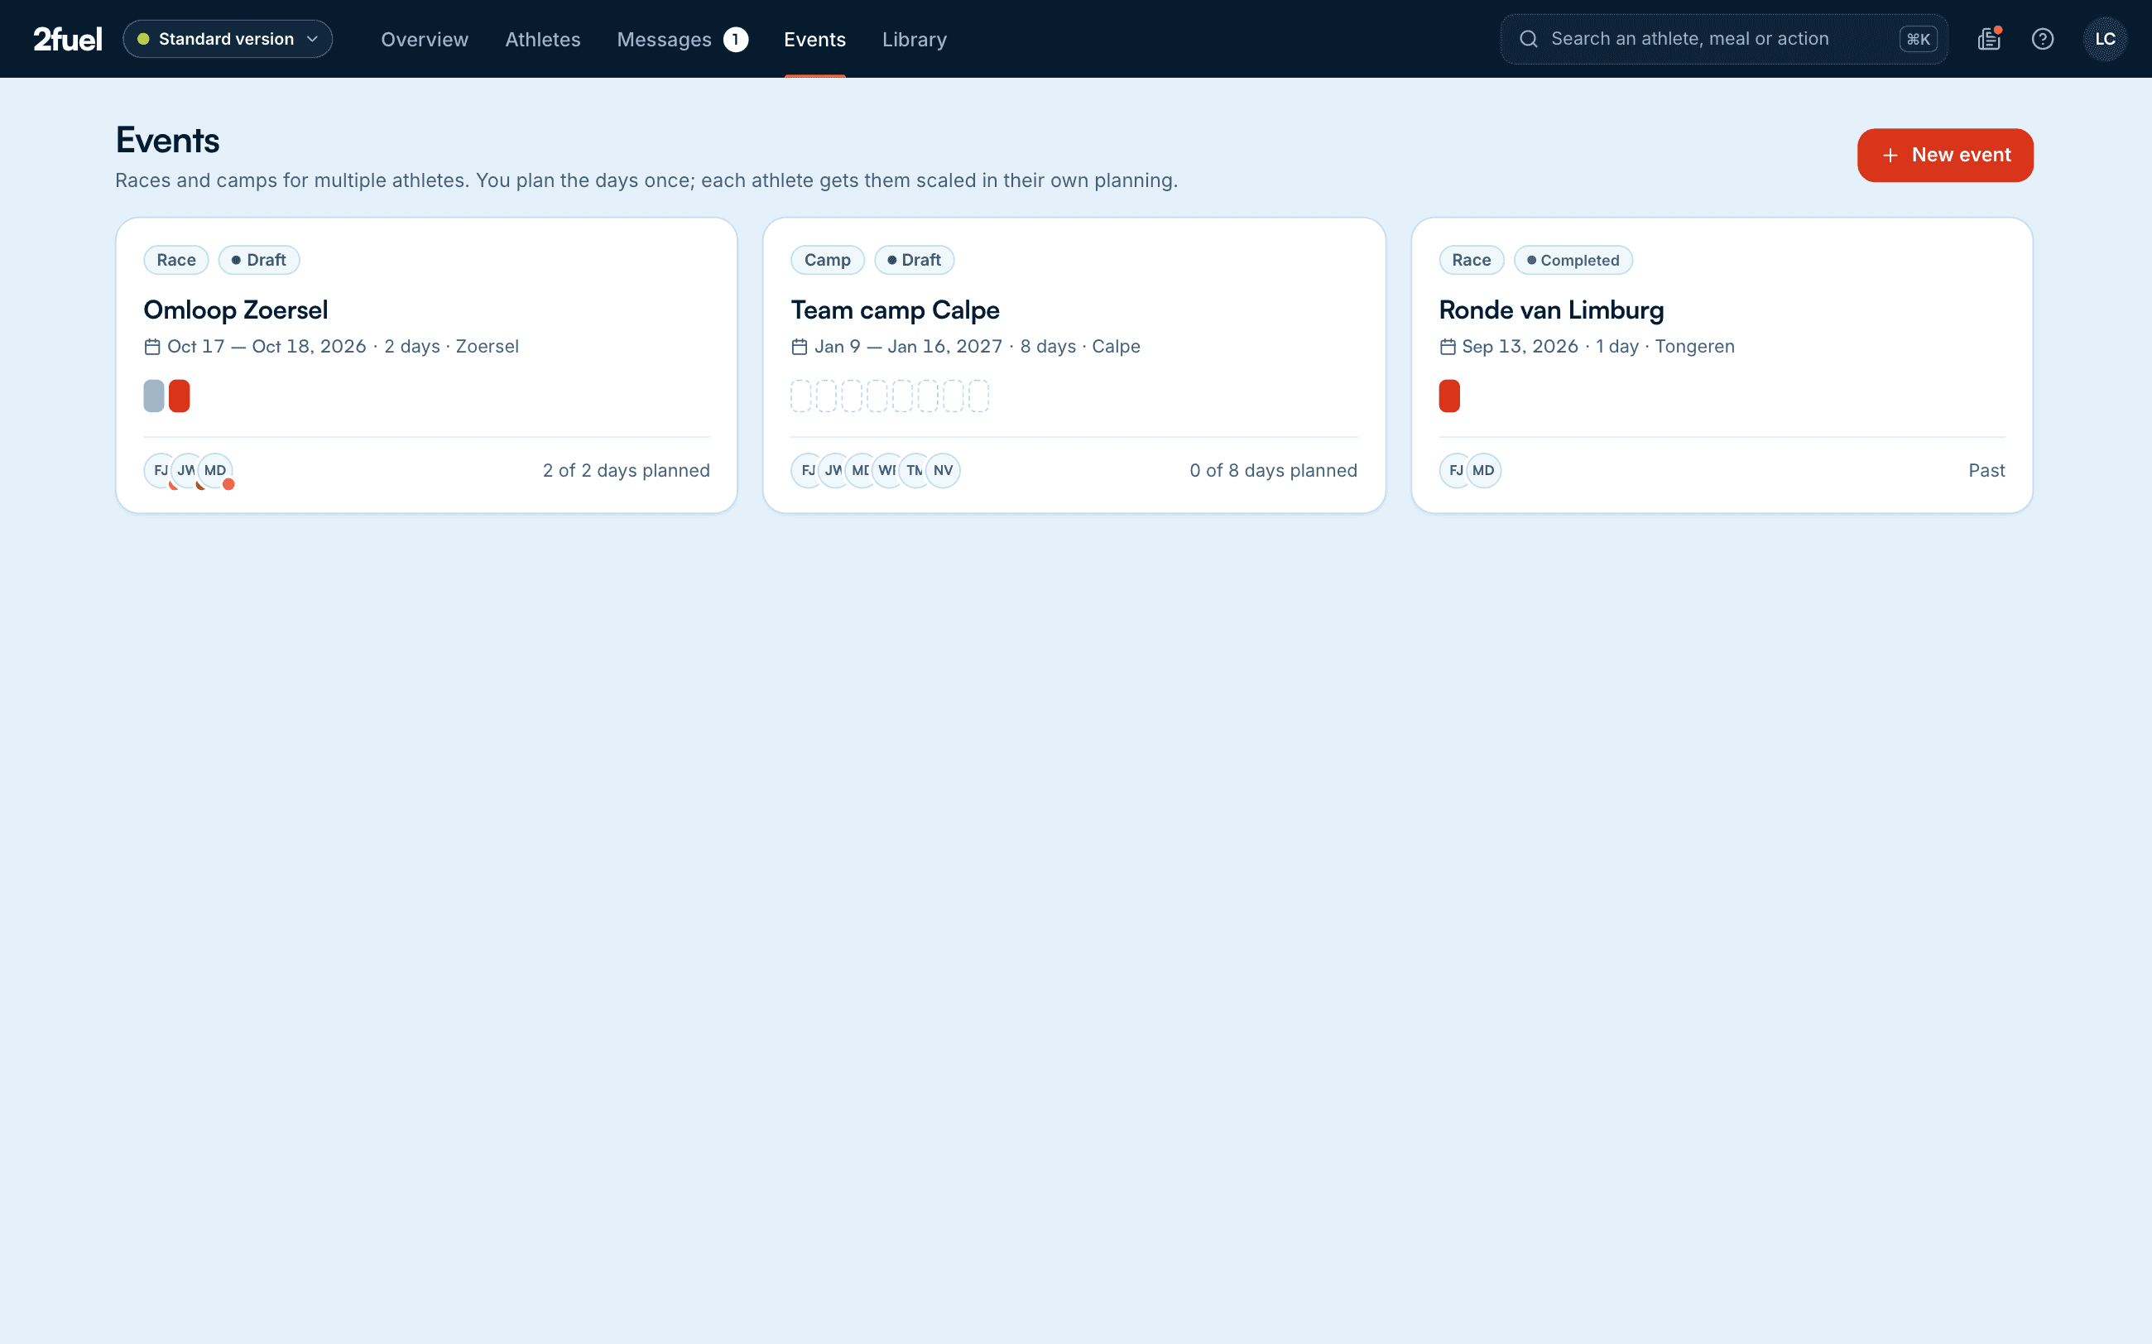Click the red day block in Ronde van Limburg
This screenshot has height=1344, width=2152.
(x=1449, y=396)
